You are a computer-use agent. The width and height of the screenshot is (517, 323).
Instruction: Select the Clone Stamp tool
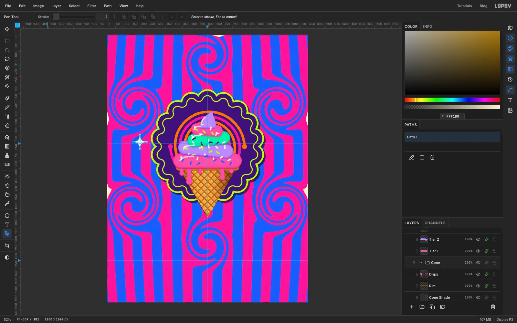click(7, 155)
